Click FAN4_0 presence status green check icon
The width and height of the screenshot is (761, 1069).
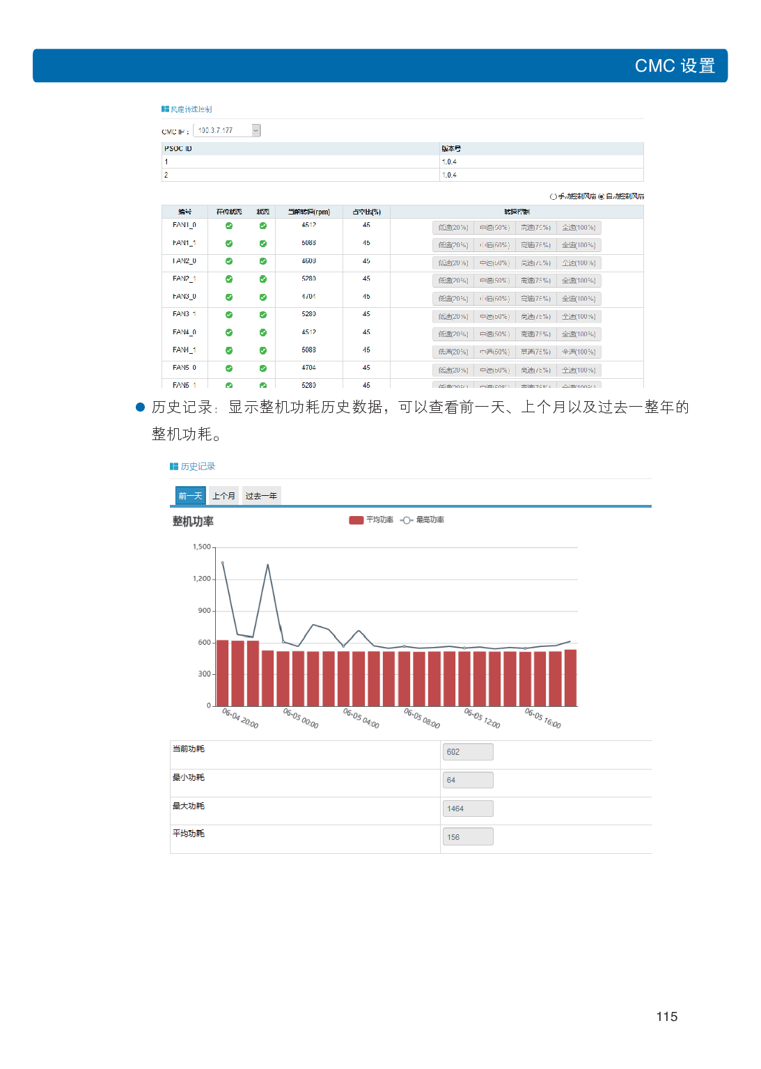click(229, 333)
